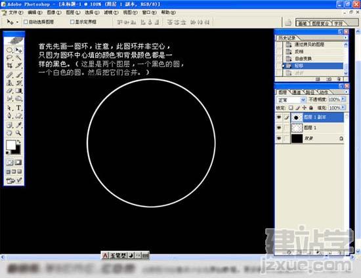Select the Crop tool
Viewport: 361px width, 278px height.
tap(9, 66)
